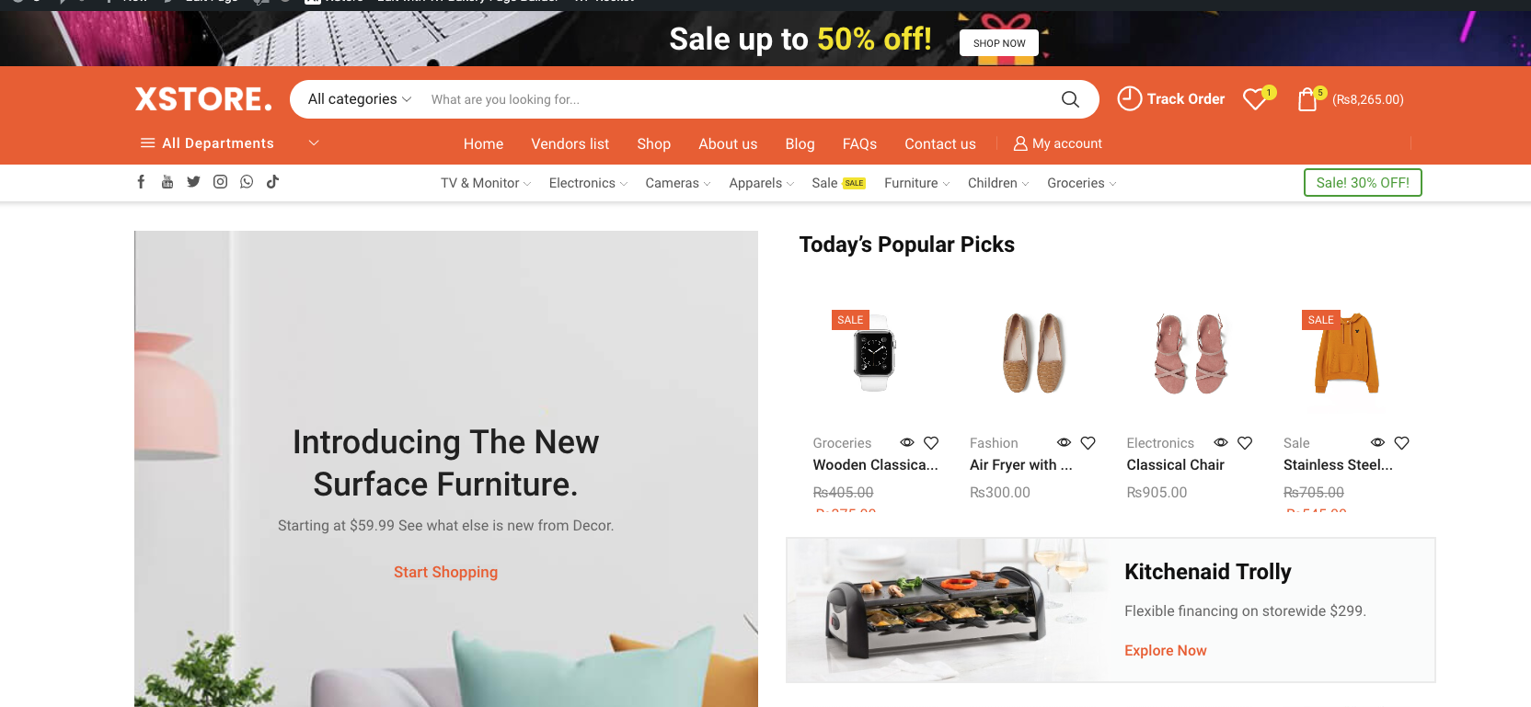
Task: Click the Track Order clock icon
Action: pos(1129,98)
